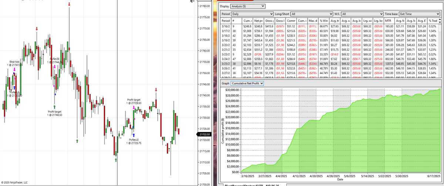Image resolution: width=444 pixels, height=186 pixels.
Task: Click the $9.16 net profit cell
Action: [258, 64]
